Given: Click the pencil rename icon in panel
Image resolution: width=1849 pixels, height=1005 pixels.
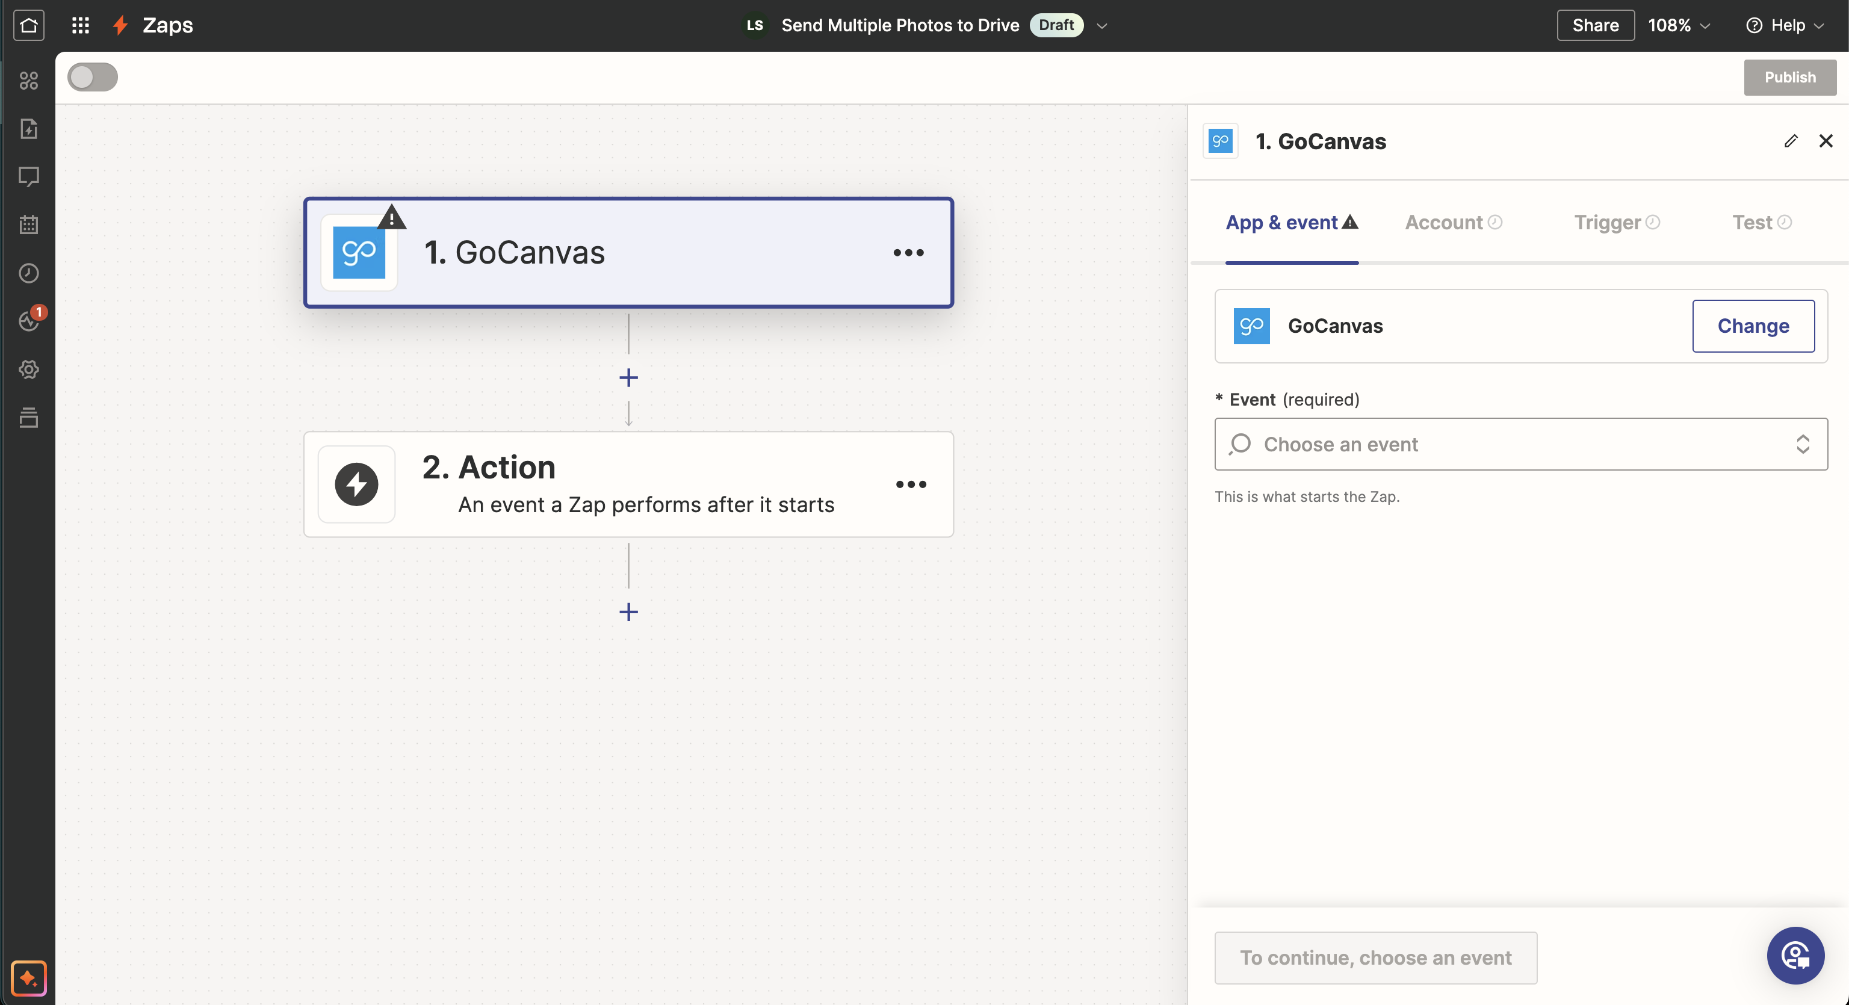Looking at the screenshot, I should point(1791,141).
